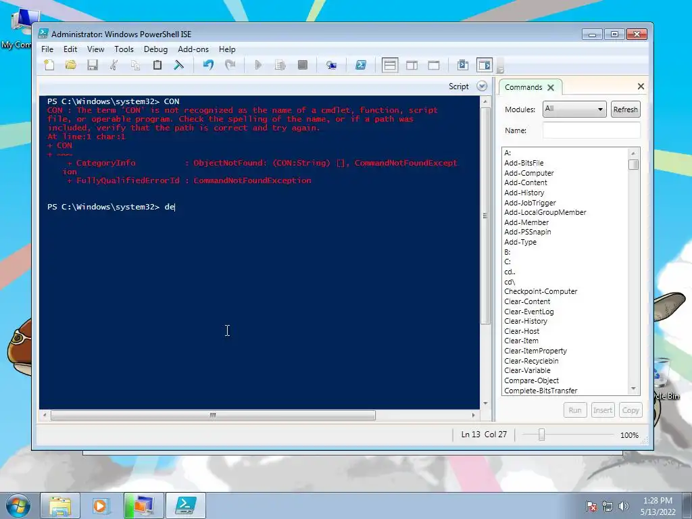The image size is (692, 519).
Task: Click the command list scroll down arrow
Action: (633, 389)
